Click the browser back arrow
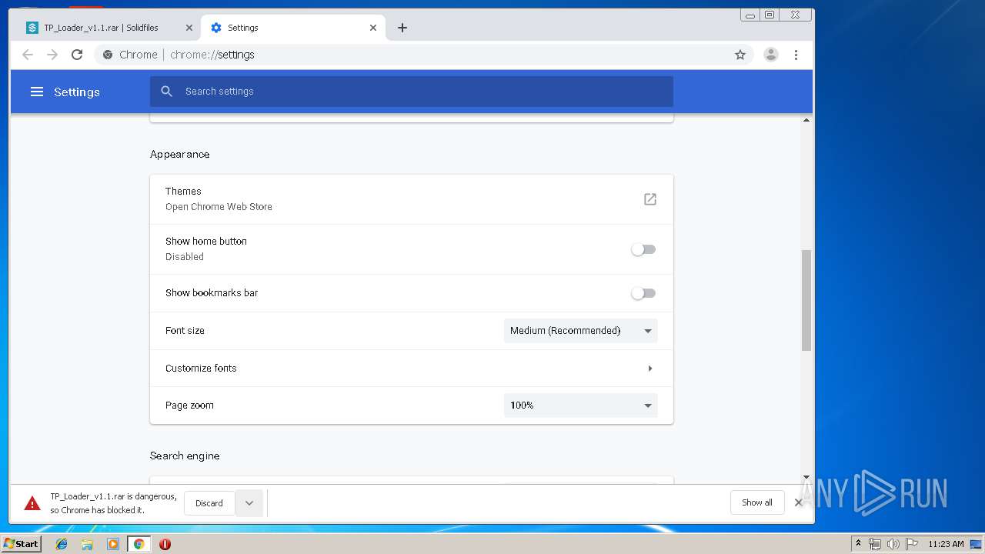The height and width of the screenshot is (554, 985). (28, 55)
